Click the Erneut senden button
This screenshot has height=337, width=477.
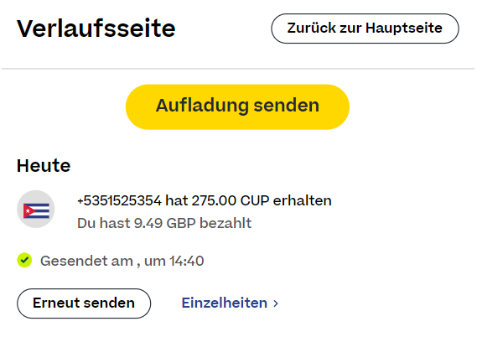(x=84, y=303)
